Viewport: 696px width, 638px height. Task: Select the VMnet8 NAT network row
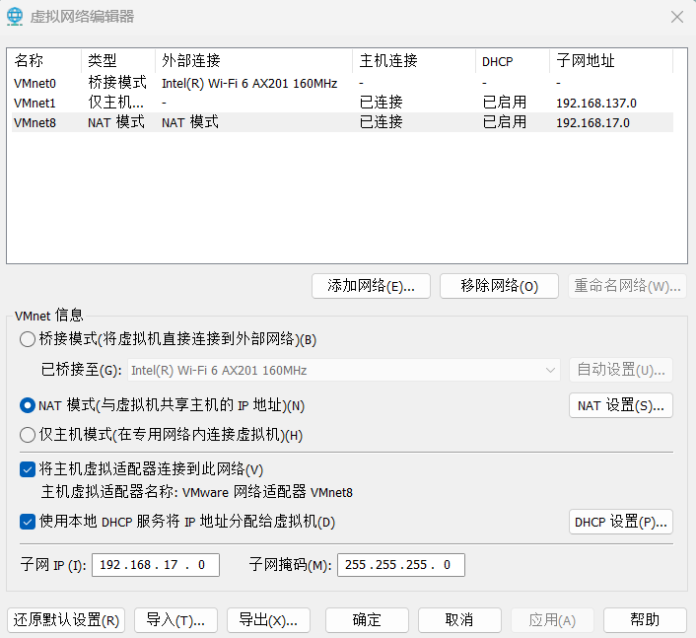(x=35, y=122)
